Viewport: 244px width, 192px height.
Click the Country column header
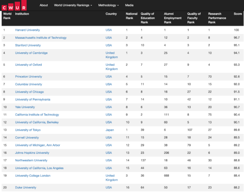[111, 14]
